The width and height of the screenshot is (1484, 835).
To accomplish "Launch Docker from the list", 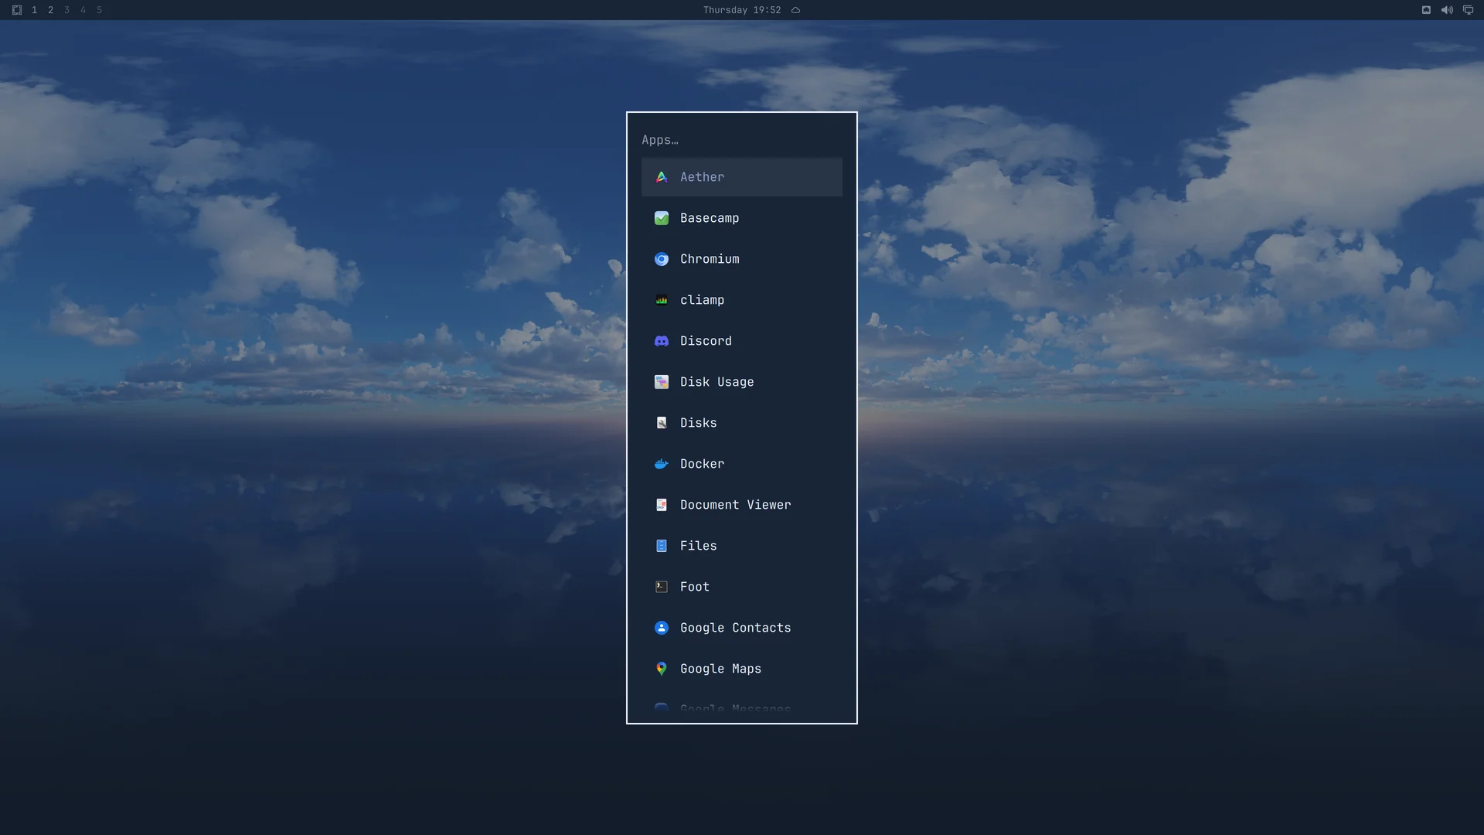I will point(741,464).
